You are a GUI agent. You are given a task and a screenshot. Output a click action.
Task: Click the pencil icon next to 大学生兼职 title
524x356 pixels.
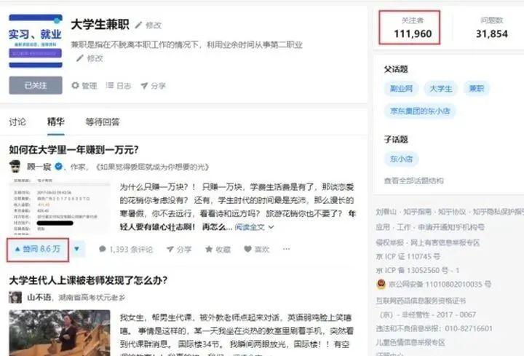(138, 25)
